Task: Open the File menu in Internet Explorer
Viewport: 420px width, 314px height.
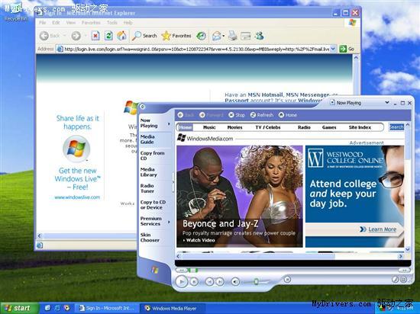Action: click(43, 23)
